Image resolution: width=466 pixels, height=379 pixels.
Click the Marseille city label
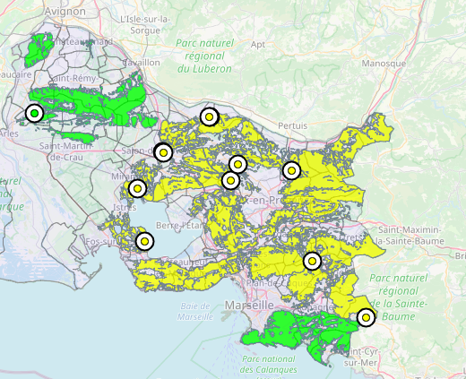pos(249,306)
